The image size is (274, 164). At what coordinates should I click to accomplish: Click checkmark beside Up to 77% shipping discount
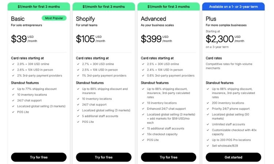point(13,89)
